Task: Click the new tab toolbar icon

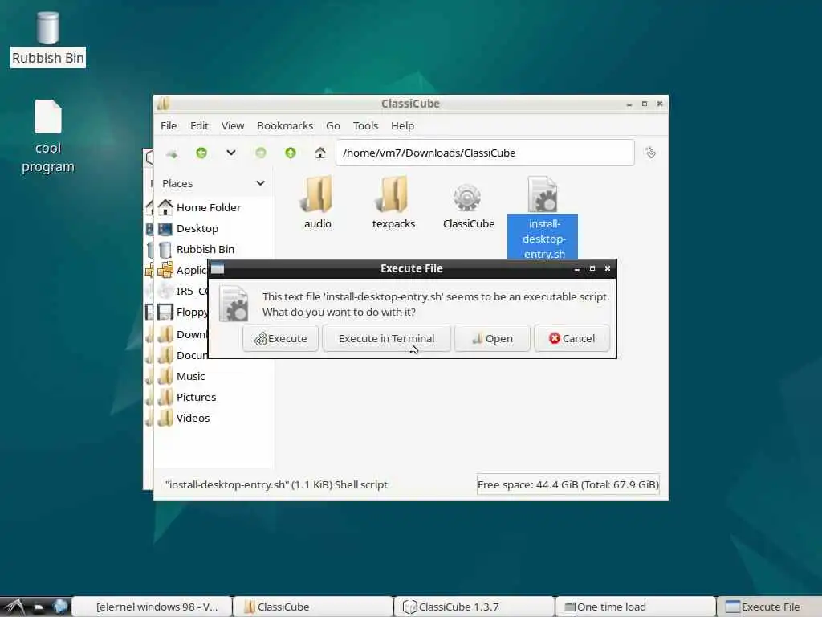Action: coord(172,153)
